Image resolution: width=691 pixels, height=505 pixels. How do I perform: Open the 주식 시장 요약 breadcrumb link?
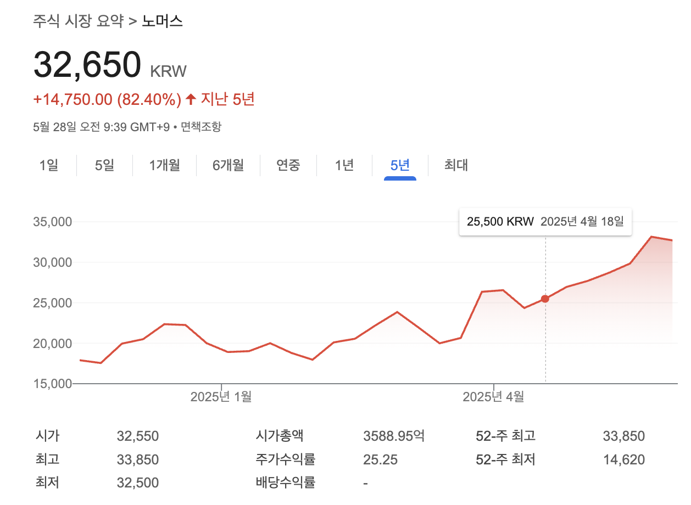(x=79, y=21)
